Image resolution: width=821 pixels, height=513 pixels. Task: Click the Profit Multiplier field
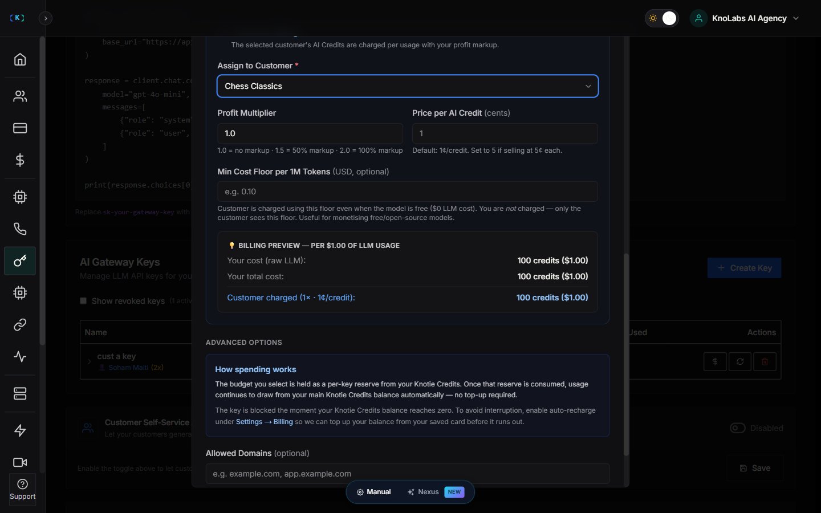(x=310, y=133)
